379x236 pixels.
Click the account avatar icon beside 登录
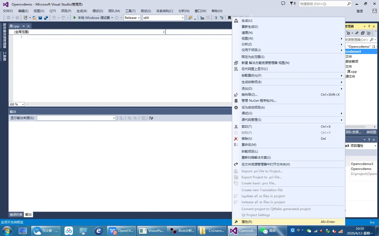[375, 11]
